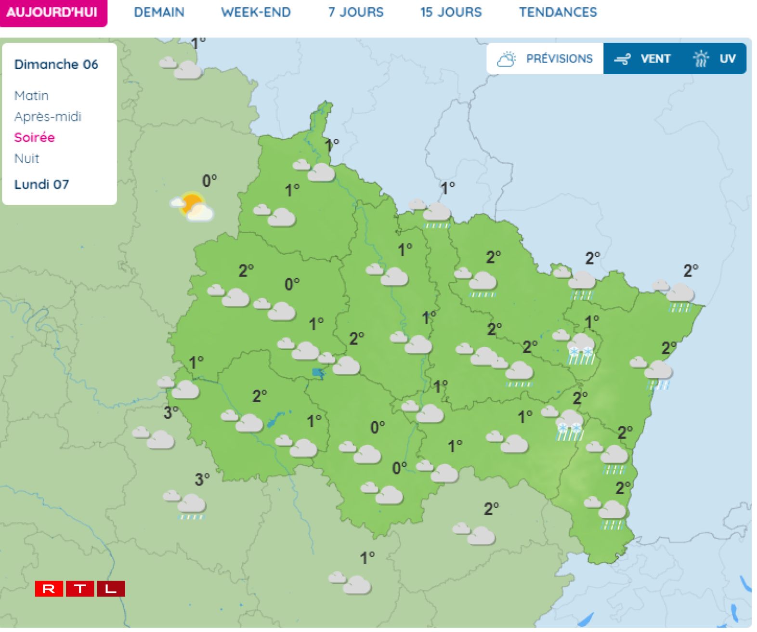757x632 pixels.
Task: Select the Soirée time period
Action: [x=34, y=138]
